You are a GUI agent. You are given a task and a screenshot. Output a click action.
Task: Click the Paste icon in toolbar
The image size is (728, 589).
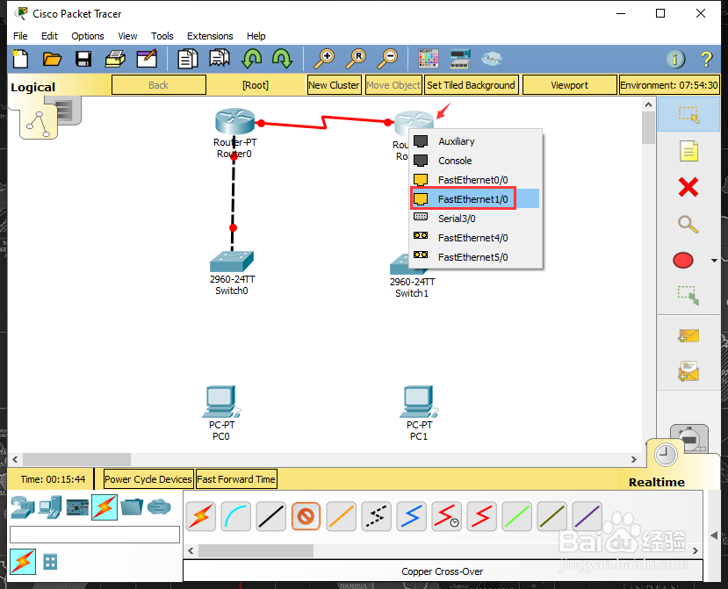pos(220,59)
